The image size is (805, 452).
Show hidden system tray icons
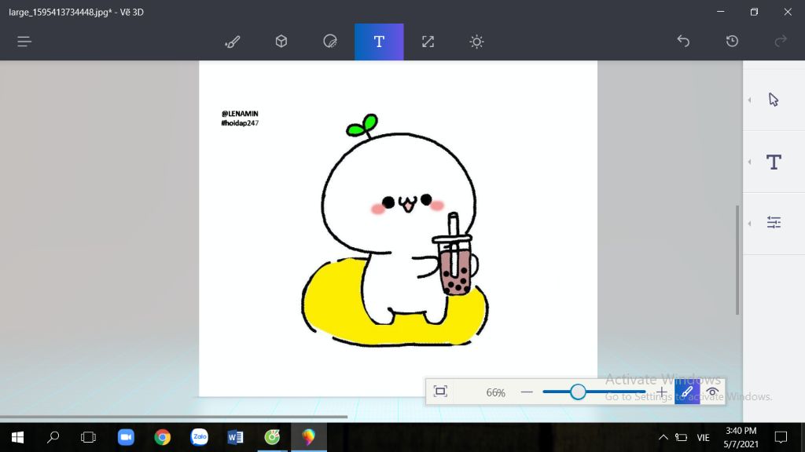pos(663,437)
